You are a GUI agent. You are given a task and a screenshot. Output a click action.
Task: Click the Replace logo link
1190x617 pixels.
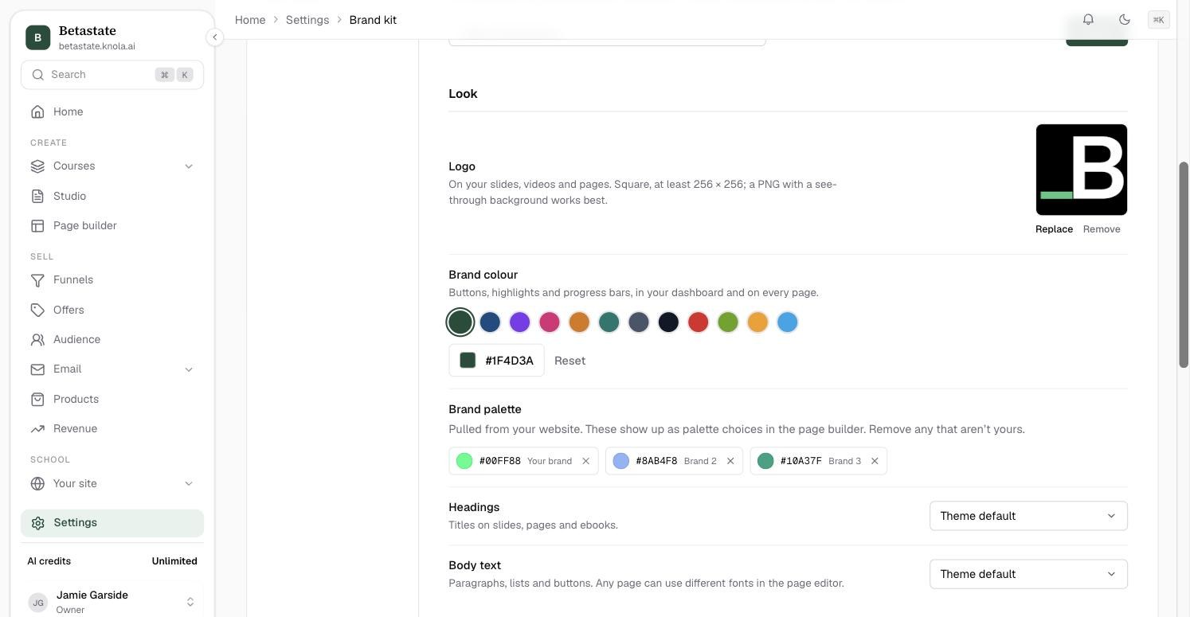pos(1054,229)
